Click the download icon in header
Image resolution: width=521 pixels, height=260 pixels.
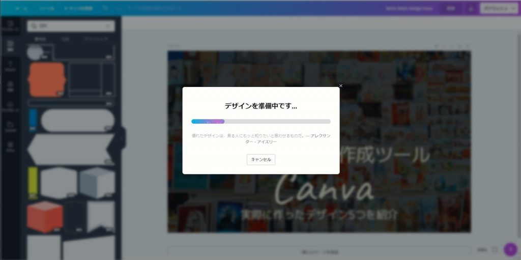point(471,8)
